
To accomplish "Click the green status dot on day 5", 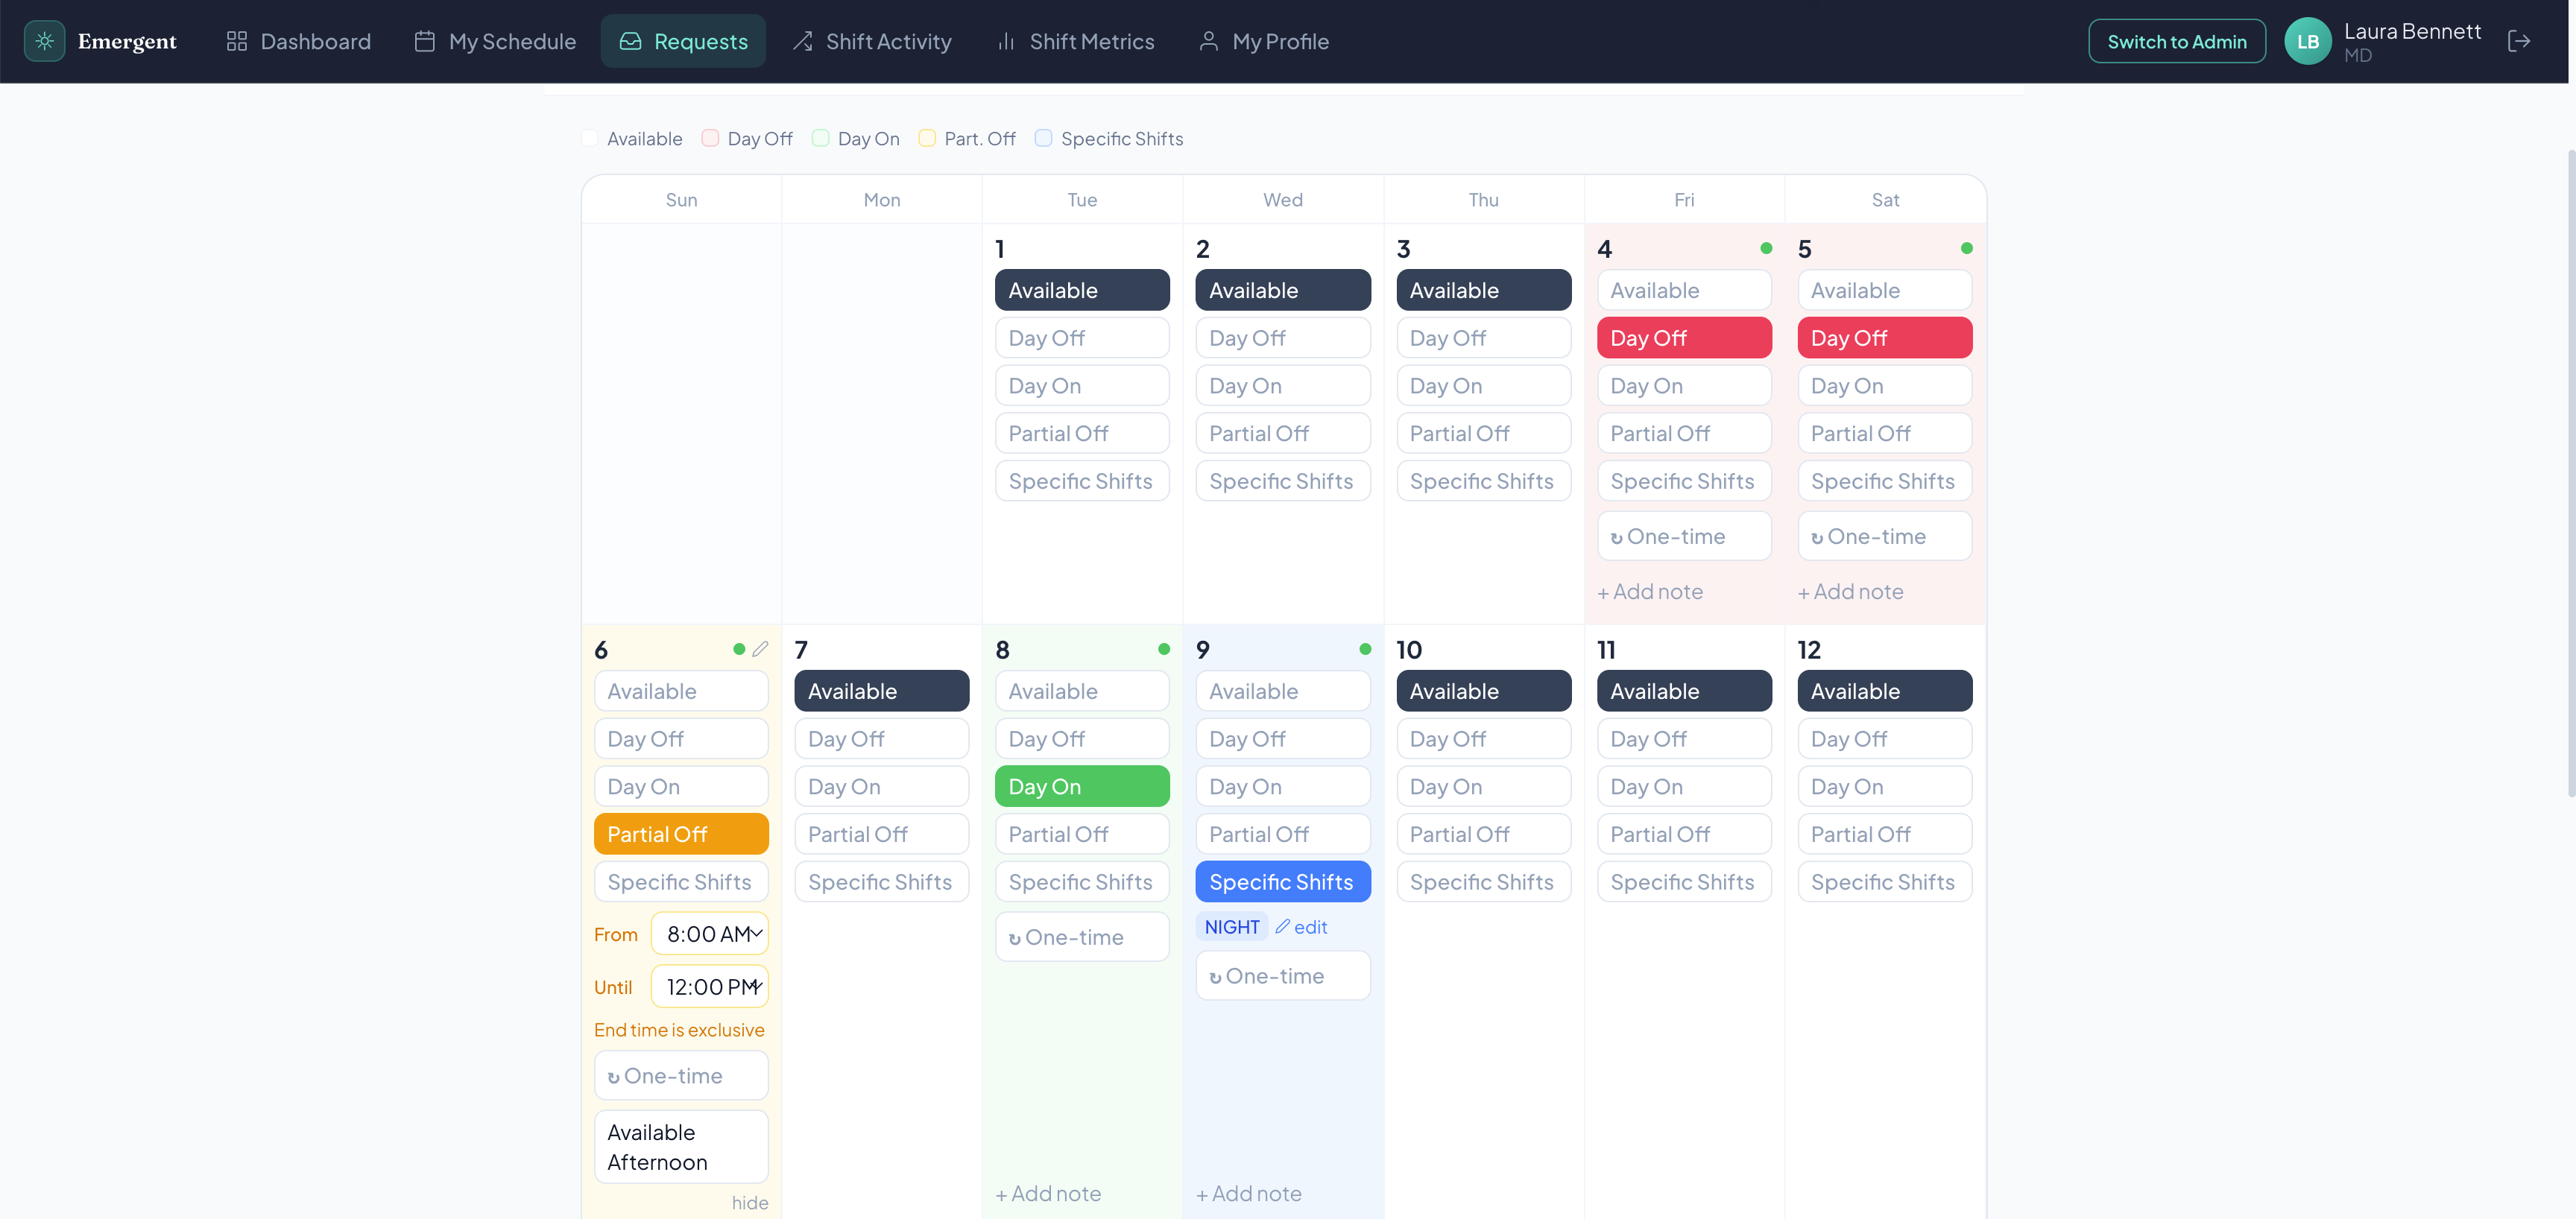I will (1966, 248).
